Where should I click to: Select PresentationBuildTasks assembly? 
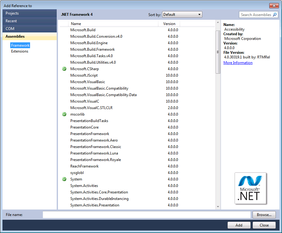click(89, 121)
